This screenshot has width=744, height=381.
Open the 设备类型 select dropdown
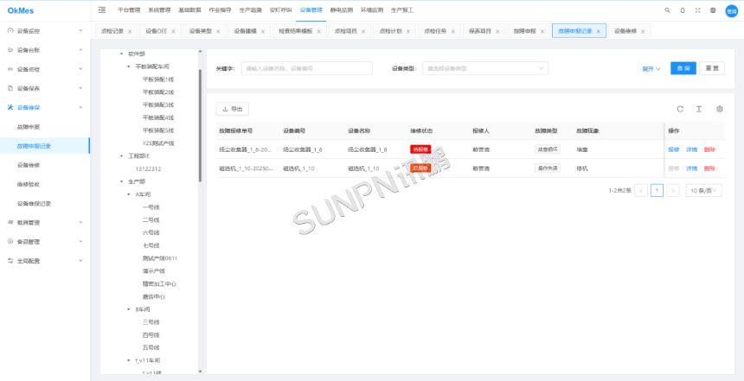pyautogui.click(x=485, y=68)
